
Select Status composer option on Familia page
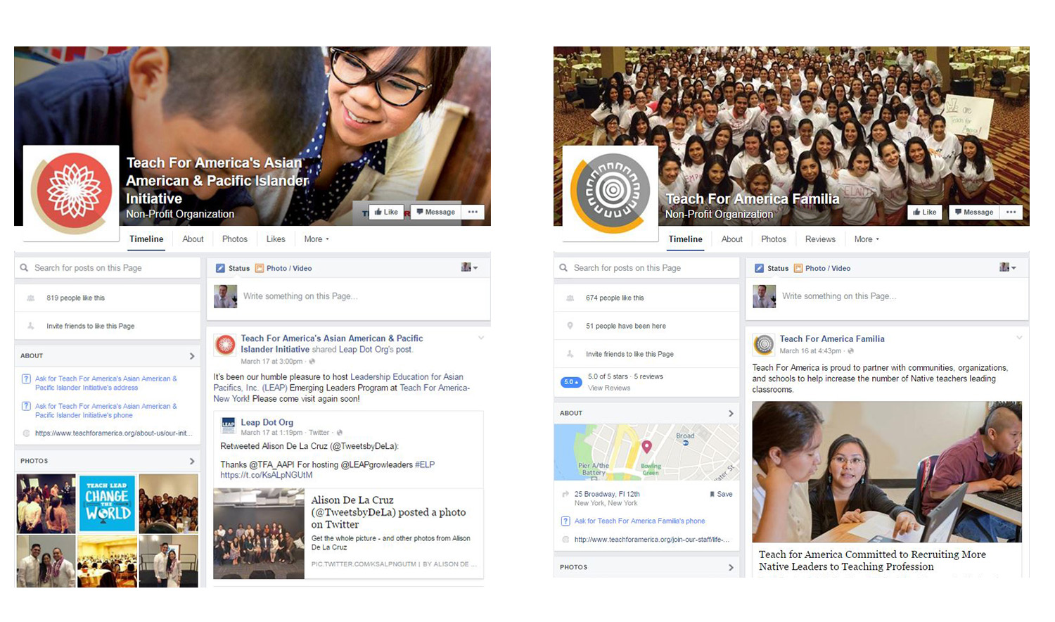coord(772,268)
